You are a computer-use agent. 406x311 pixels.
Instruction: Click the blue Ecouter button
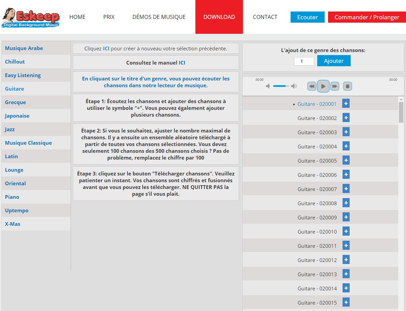(x=307, y=17)
